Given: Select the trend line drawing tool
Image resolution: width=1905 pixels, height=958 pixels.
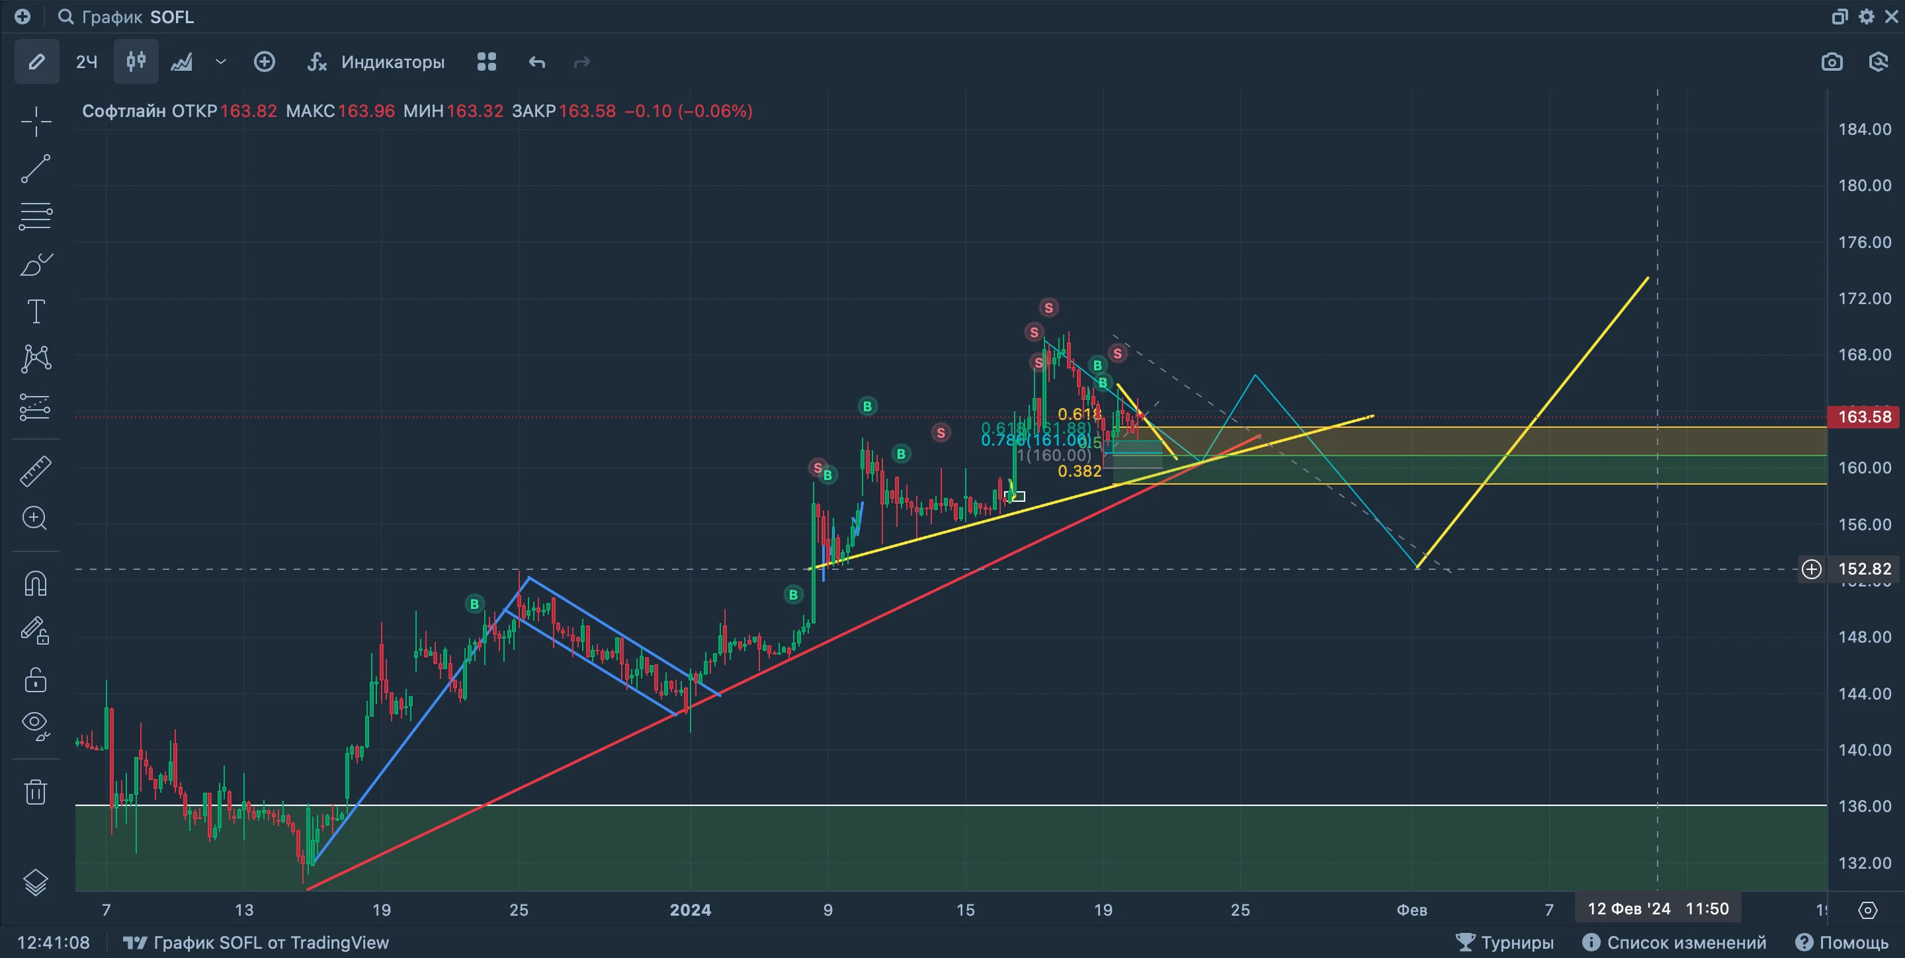Looking at the screenshot, I should (x=36, y=169).
